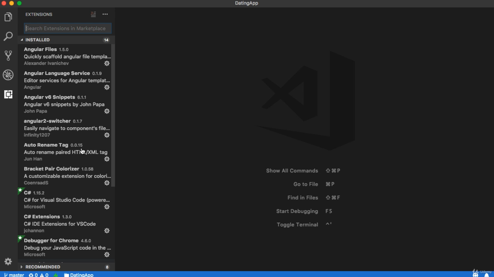494x277 pixels.
Task: Click the CoenraadS publisher name
Action: tap(36, 183)
